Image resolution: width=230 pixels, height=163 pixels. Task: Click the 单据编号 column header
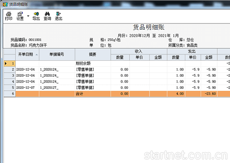(x=57, y=54)
